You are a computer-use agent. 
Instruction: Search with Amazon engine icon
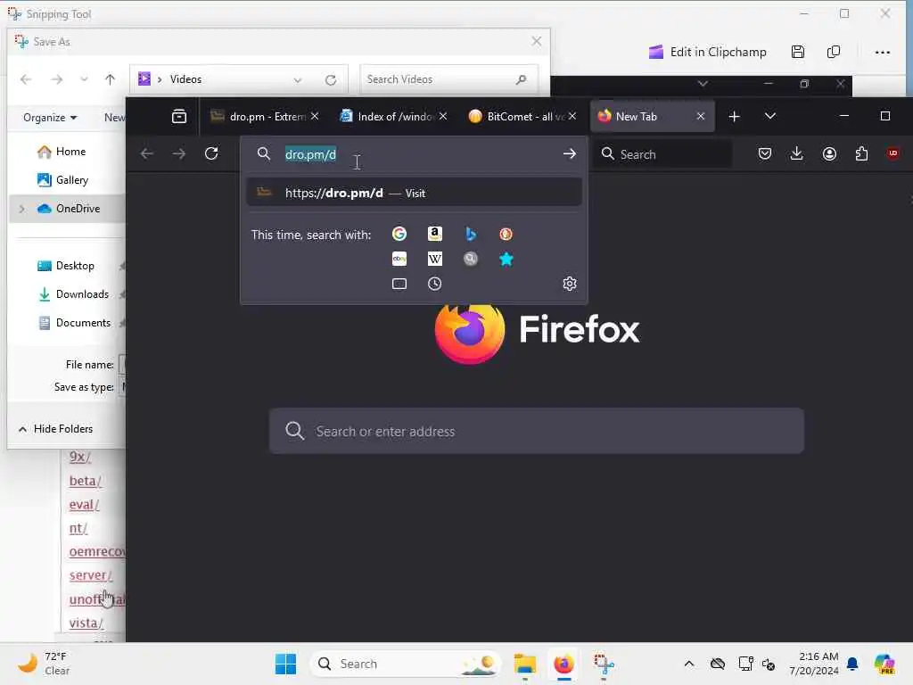[x=435, y=235]
